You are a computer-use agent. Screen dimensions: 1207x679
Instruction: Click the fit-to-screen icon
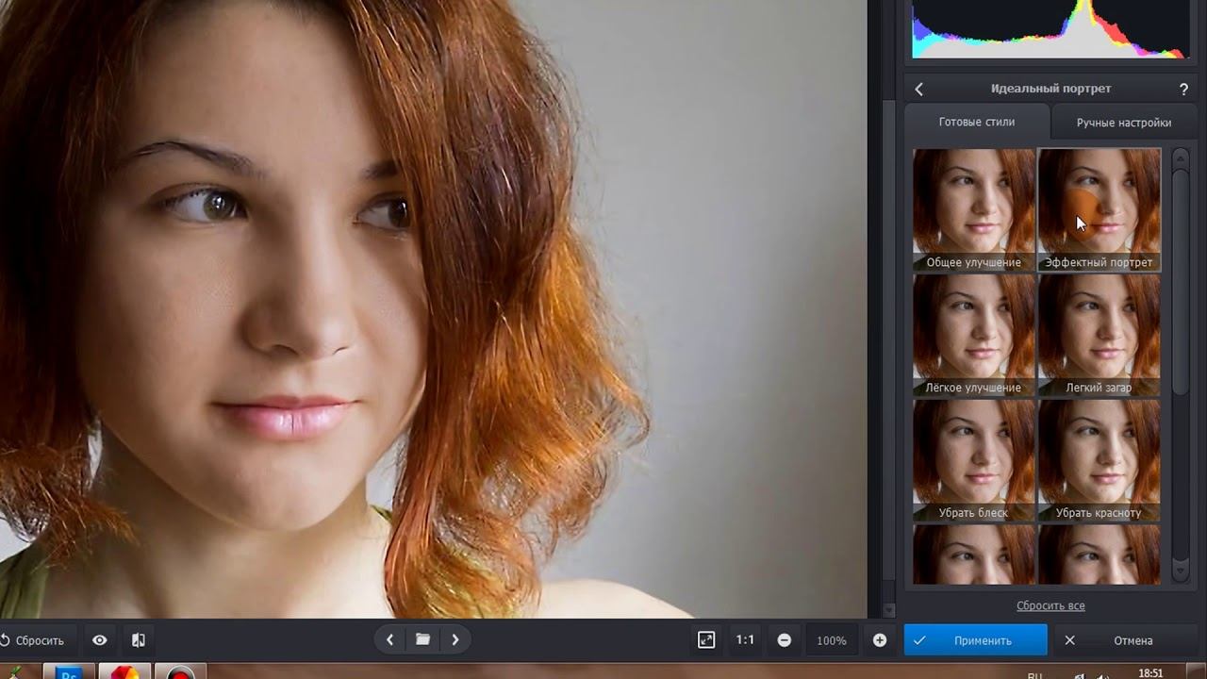click(x=706, y=639)
